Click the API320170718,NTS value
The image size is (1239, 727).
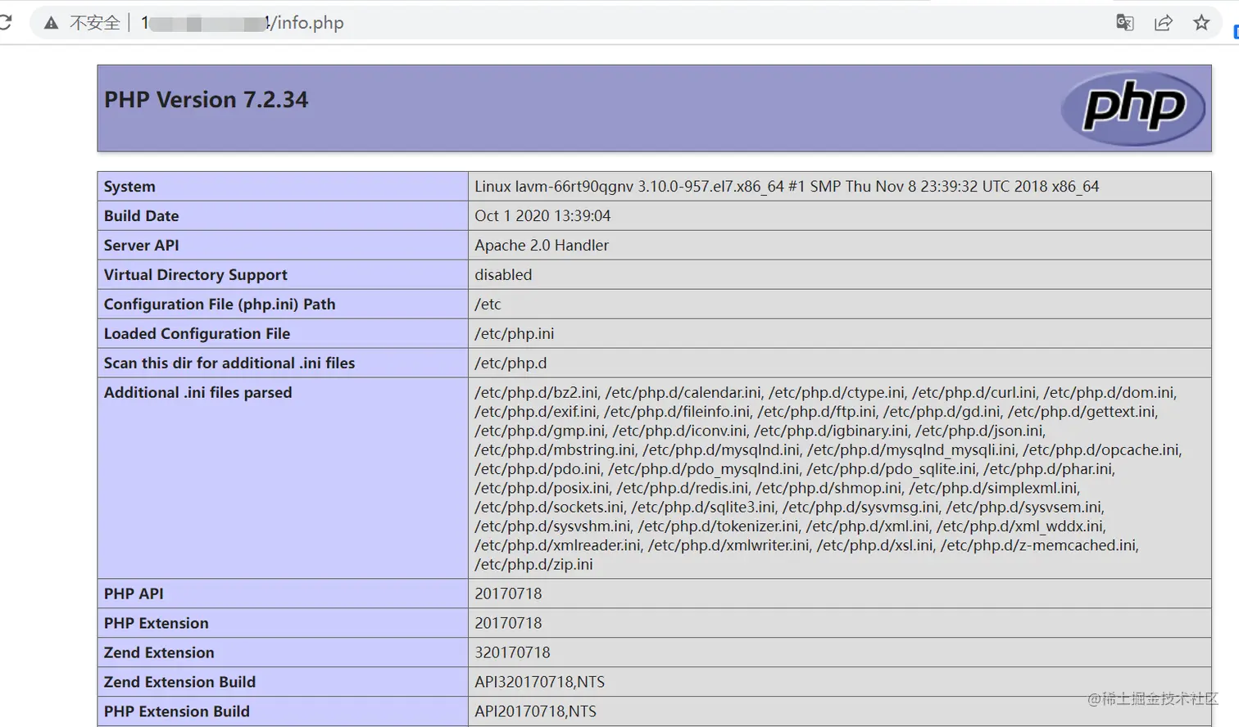click(x=539, y=683)
